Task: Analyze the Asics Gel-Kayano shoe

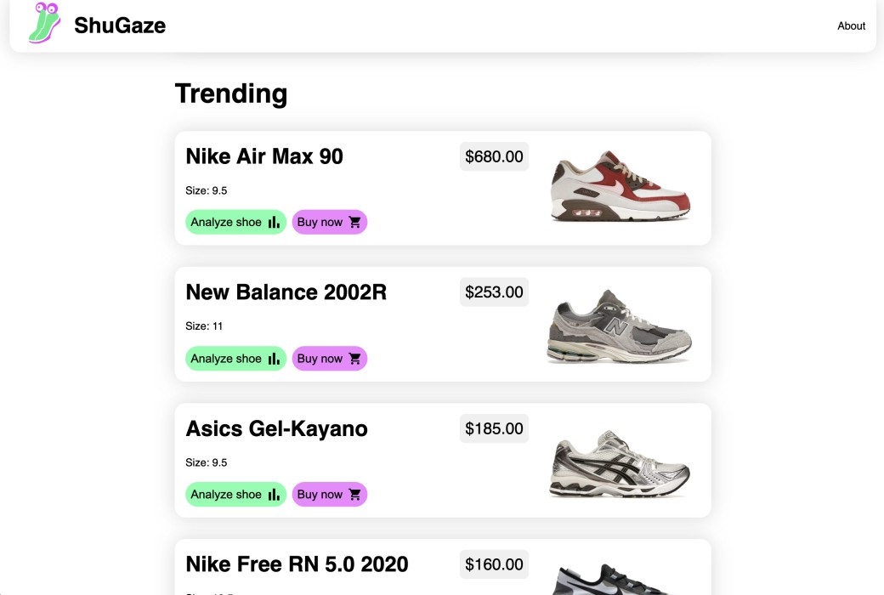Action: (235, 495)
